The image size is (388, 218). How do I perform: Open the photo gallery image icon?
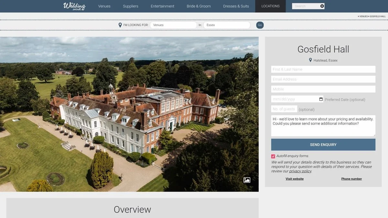click(247, 180)
